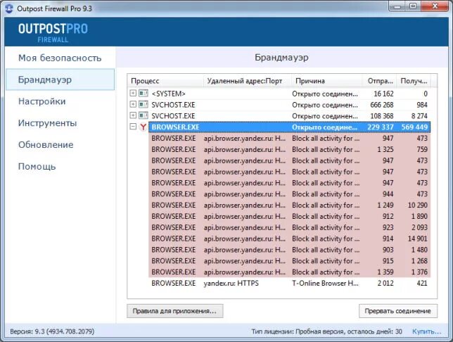Viewport: 453px width, 342px height.
Task: Close the Outpost Firewall Pro window
Action: coord(435,6)
